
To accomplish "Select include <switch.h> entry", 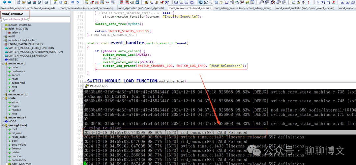I will pos(20,25).
